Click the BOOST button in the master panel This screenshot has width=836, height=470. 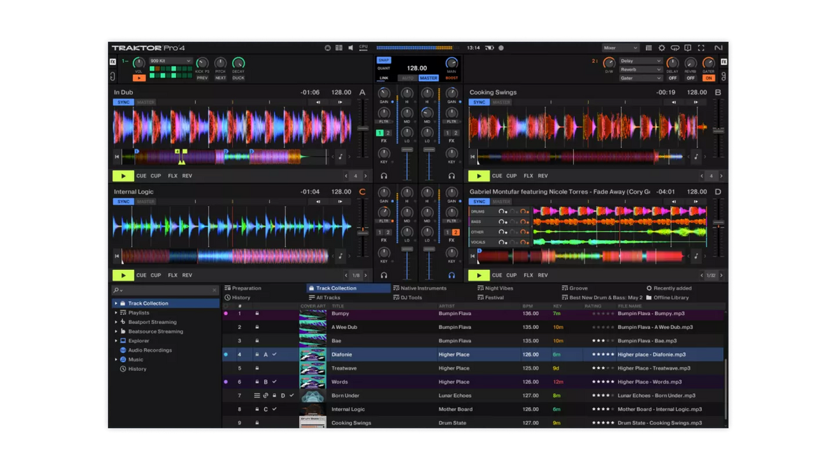point(452,78)
